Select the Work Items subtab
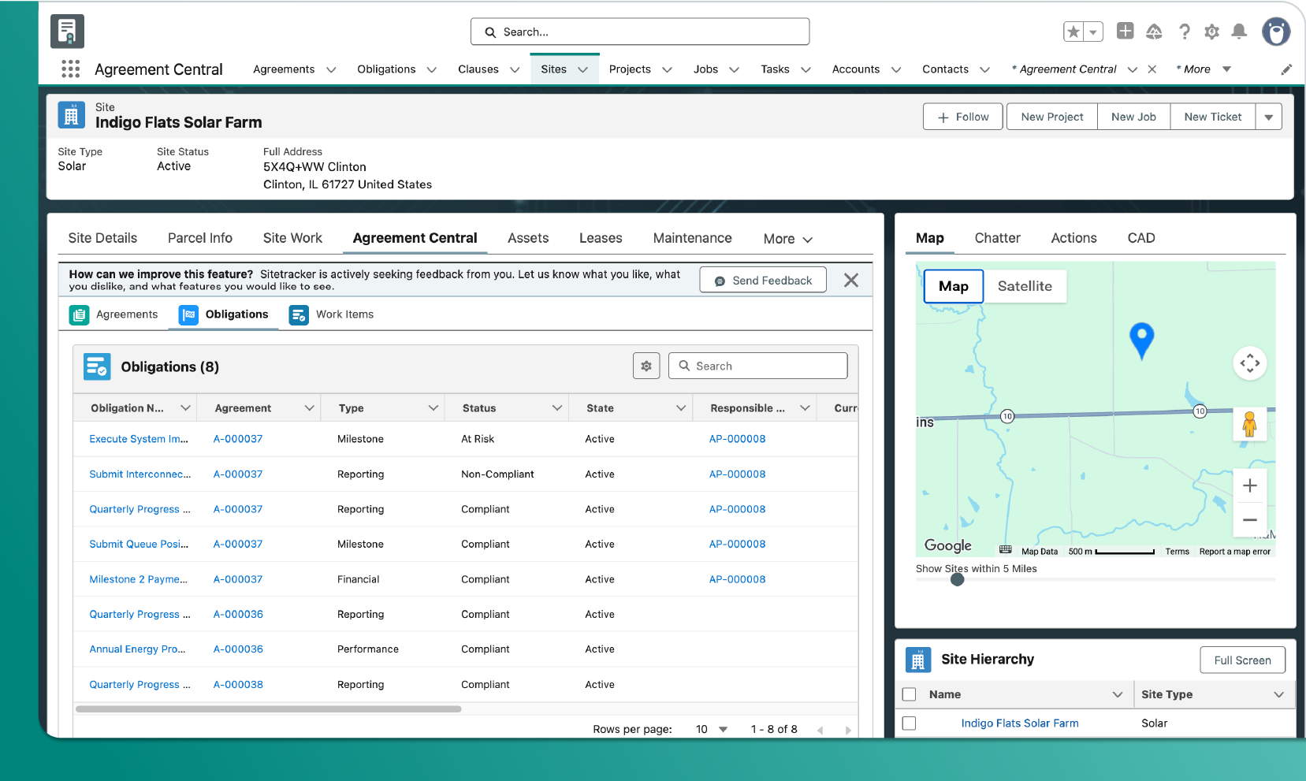 coord(332,314)
